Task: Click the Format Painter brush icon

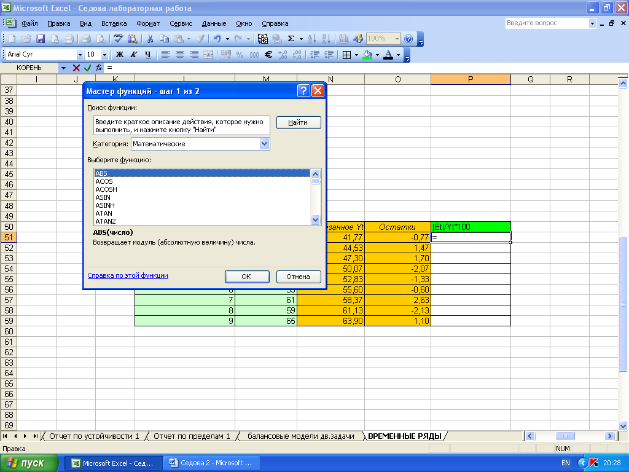Action: click(x=200, y=39)
